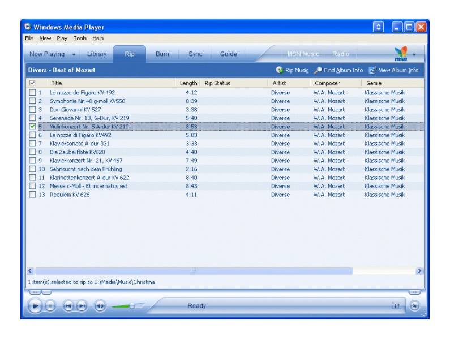The image size is (450, 337).
Task: Click the Rip Music icon
Action: (x=280, y=70)
